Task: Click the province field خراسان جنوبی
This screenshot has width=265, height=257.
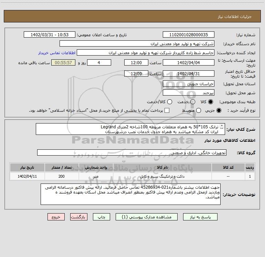Action: pos(189,84)
